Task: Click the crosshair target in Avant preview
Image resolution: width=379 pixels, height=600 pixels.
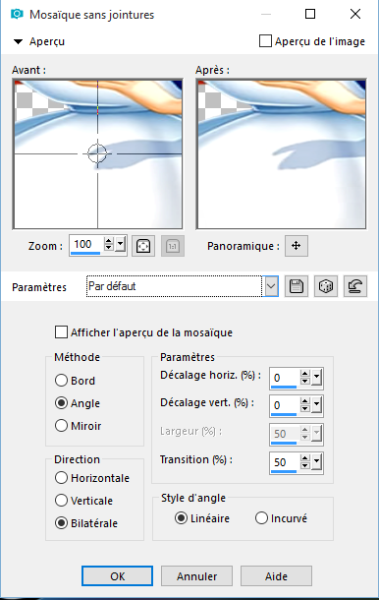Action: click(x=97, y=153)
